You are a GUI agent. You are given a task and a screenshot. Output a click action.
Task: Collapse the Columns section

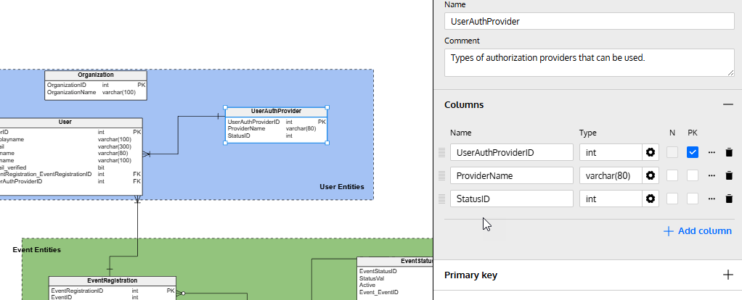pos(728,105)
